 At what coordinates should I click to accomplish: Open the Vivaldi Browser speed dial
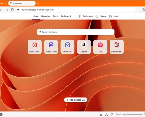tap(35, 47)
